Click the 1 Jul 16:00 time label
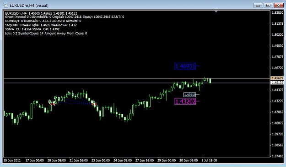286x167 pixels. click(x=209, y=160)
